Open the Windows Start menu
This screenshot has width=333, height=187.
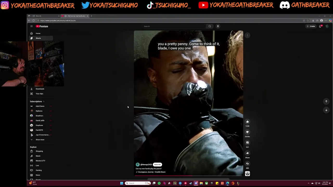(121, 183)
